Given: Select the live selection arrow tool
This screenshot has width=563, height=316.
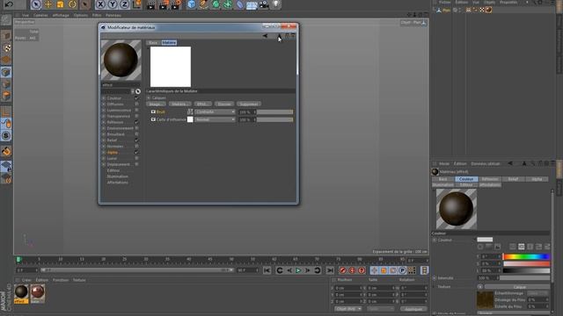Looking at the screenshot, I should pyautogui.click(x=35, y=4).
